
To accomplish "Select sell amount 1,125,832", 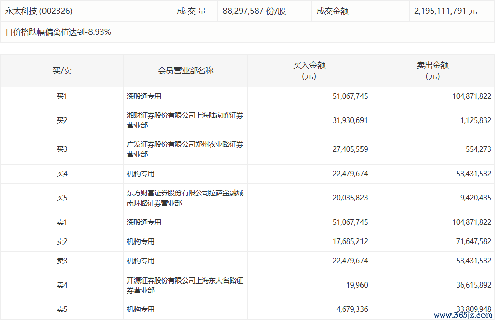I will pyautogui.click(x=476, y=120).
